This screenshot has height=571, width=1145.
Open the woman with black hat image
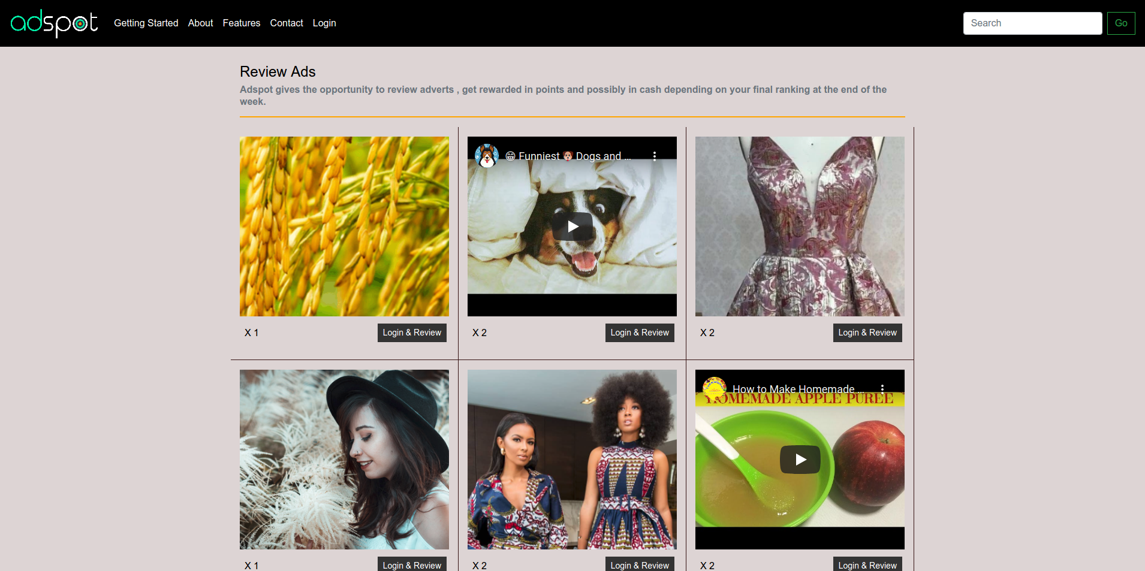344,460
